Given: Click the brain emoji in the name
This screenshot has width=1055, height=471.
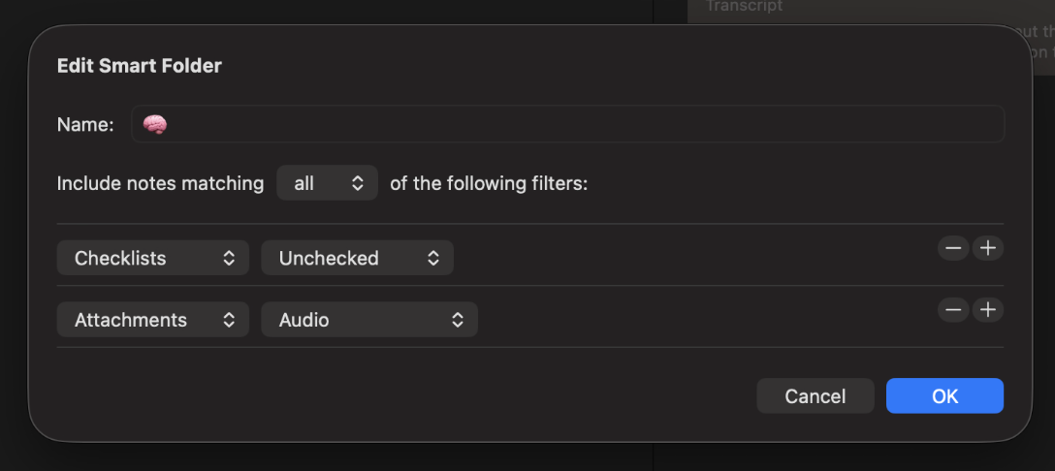Looking at the screenshot, I should pyautogui.click(x=155, y=125).
